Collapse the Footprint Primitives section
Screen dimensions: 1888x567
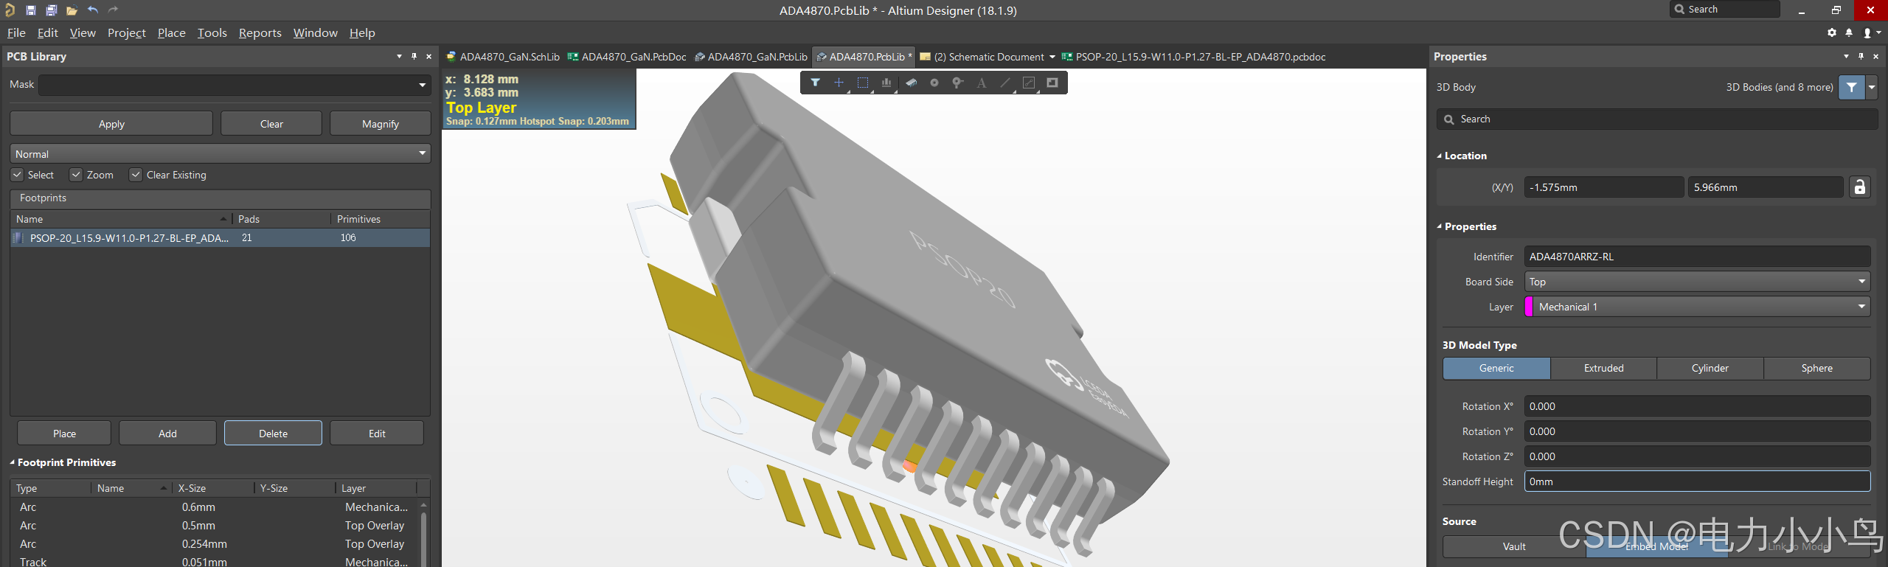click(12, 462)
